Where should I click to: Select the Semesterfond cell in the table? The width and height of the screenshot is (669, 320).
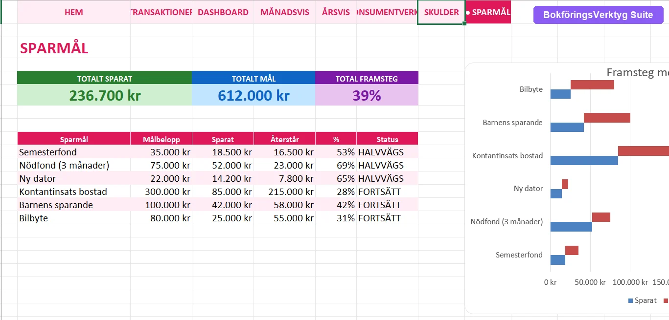tap(74, 152)
